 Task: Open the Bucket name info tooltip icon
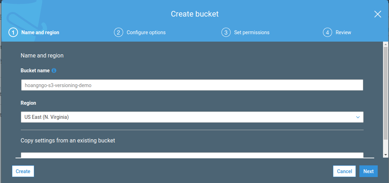click(54, 71)
